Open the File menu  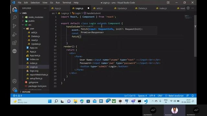coord(19,3)
